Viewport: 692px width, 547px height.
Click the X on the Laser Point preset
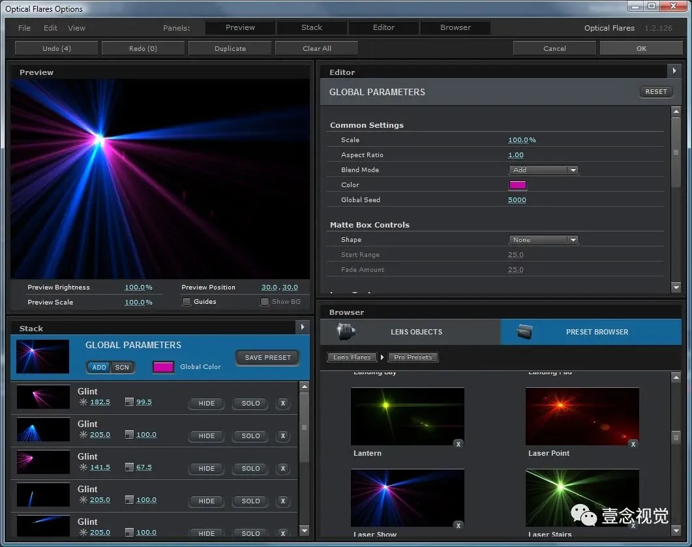click(x=633, y=444)
